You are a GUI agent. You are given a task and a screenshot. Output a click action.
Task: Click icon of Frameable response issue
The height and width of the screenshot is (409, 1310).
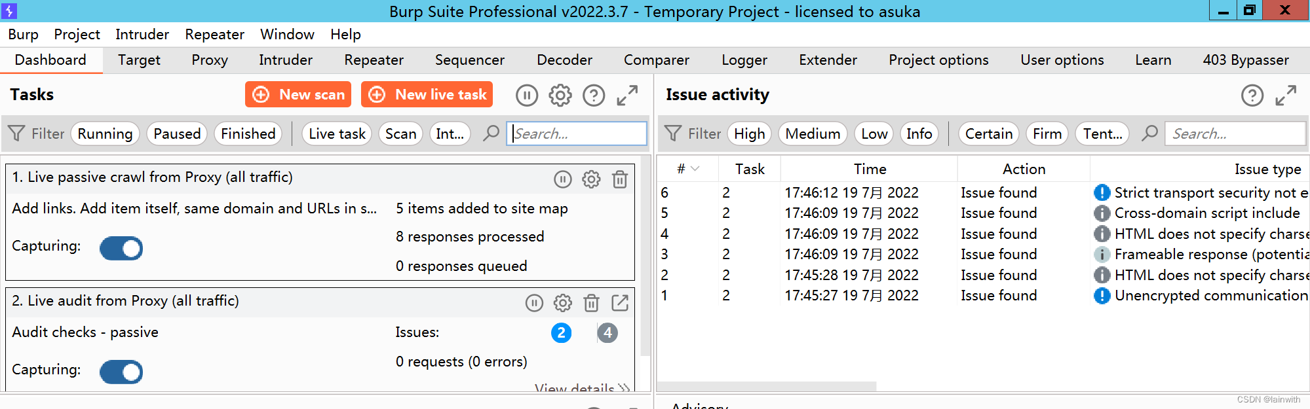pyautogui.click(x=1102, y=255)
